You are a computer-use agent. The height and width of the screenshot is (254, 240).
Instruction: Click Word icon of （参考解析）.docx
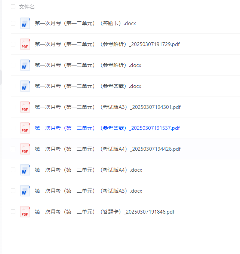point(25,65)
